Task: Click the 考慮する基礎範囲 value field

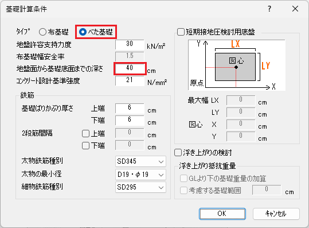Action: 267,190
